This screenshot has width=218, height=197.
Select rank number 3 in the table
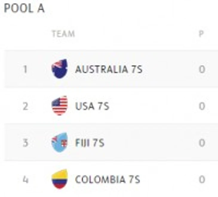(x=25, y=143)
